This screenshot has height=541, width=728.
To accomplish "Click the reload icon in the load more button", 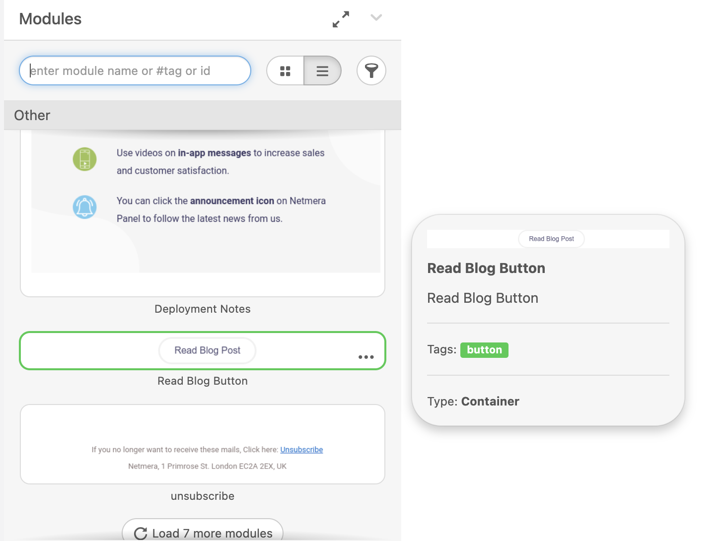I will [x=141, y=534].
